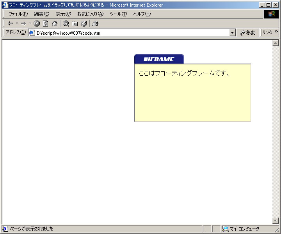Screen dimensions: 281x234
Task: Open the Search toolbar icon
Action: click(66, 23)
